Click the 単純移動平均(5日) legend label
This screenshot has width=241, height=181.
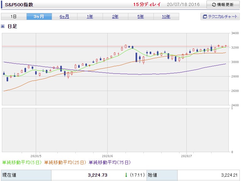point(22,162)
